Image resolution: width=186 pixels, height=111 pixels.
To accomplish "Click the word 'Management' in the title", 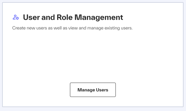I will click(99, 17).
